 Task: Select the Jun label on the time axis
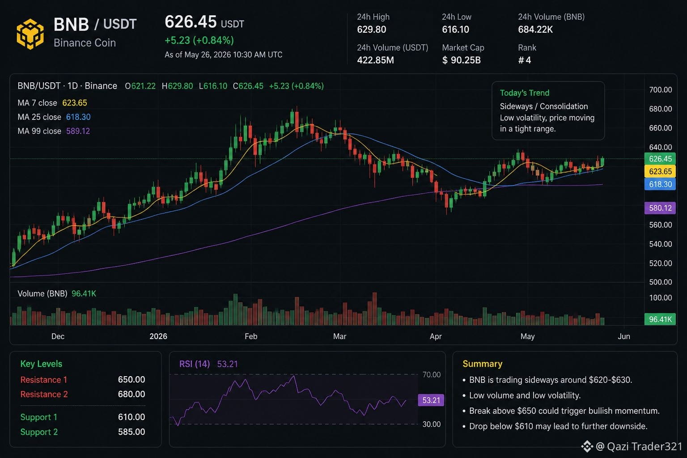[x=623, y=336]
